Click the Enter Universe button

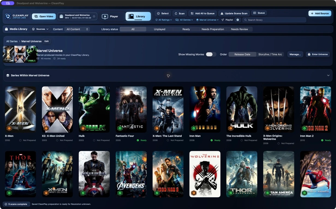point(318,54)
